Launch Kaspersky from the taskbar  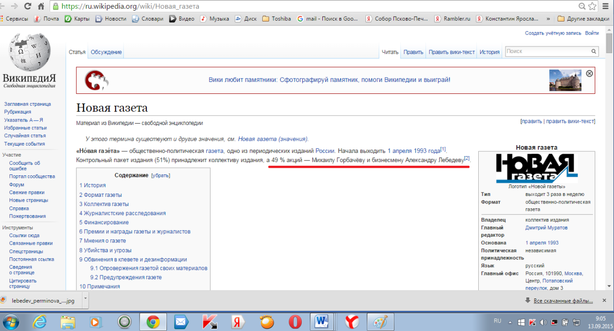coord(209,321)
